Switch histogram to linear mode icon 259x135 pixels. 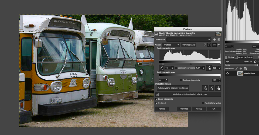click(x=205, y=45)
